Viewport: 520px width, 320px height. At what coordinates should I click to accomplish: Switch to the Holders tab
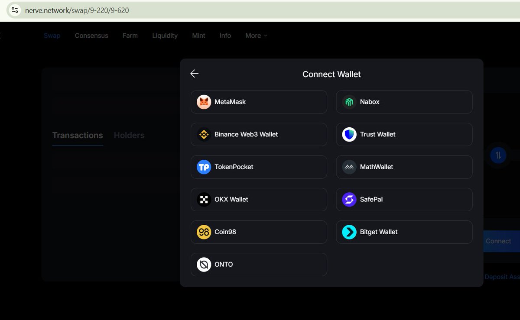tap(129, 135)
